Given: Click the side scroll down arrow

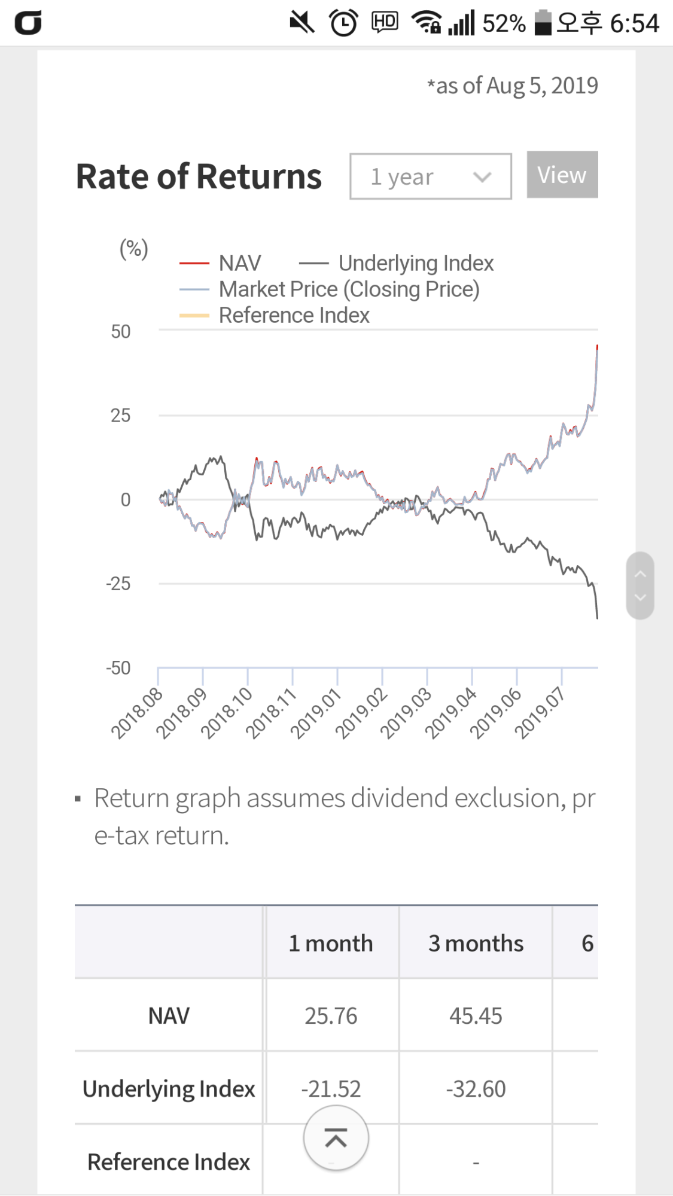Looking at the screenshot, I should [x=640, y=597].
